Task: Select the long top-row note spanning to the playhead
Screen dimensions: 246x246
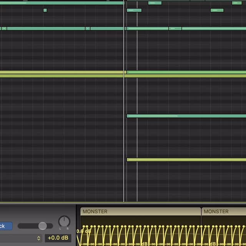Action: click(x=61, y=3)
